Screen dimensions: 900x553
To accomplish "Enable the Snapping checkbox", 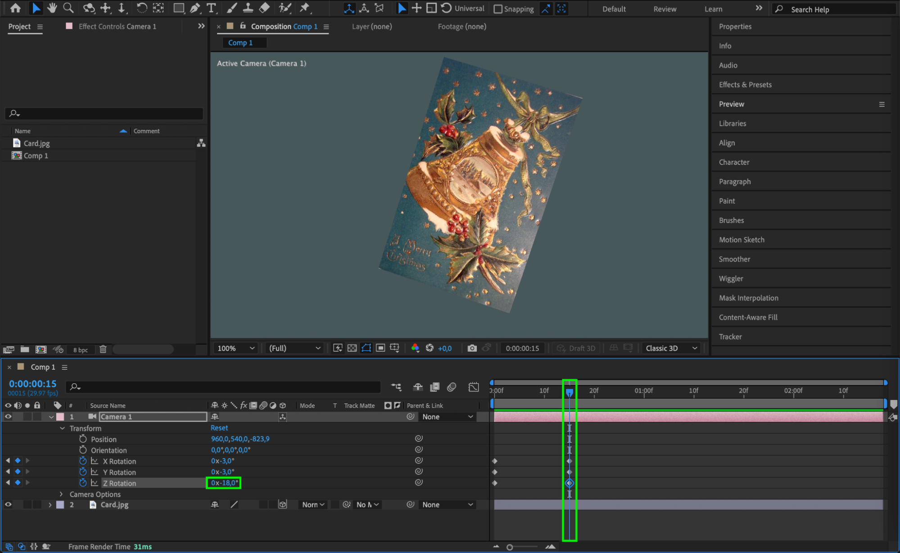I will point(498,9).
